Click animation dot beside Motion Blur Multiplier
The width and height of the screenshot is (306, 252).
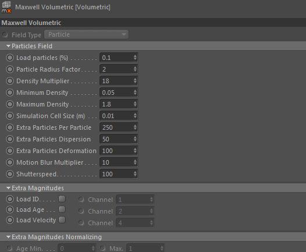tap(10, 162)
